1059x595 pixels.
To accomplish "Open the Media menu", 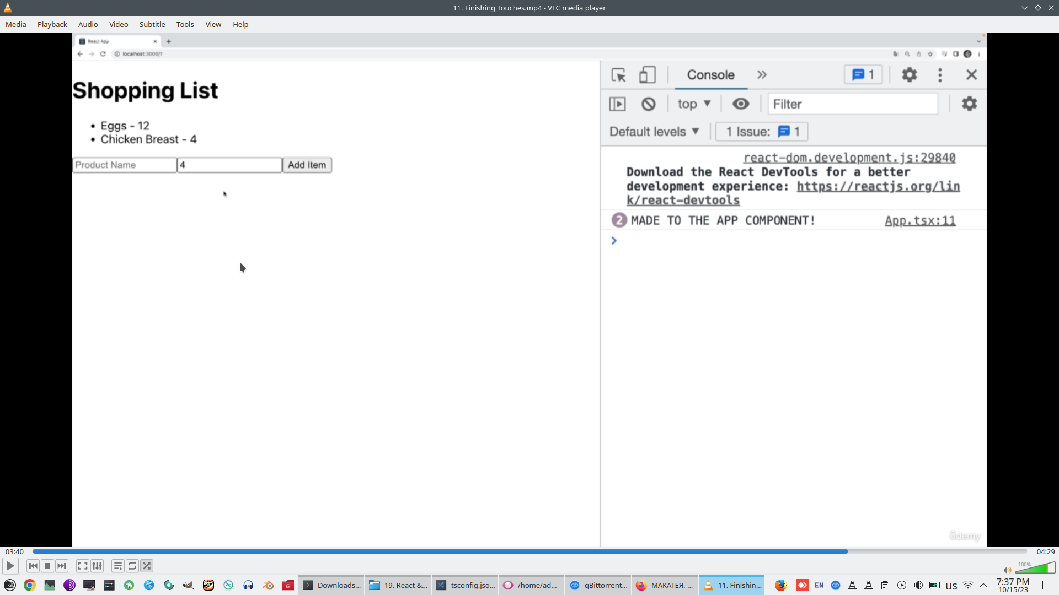I will (x=15, y=24).
